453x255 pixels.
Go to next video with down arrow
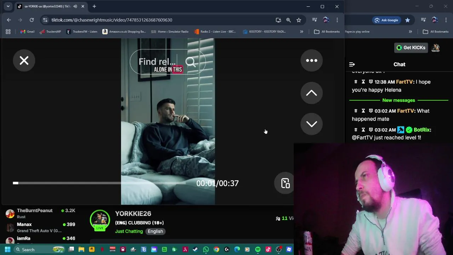(311, 124)
